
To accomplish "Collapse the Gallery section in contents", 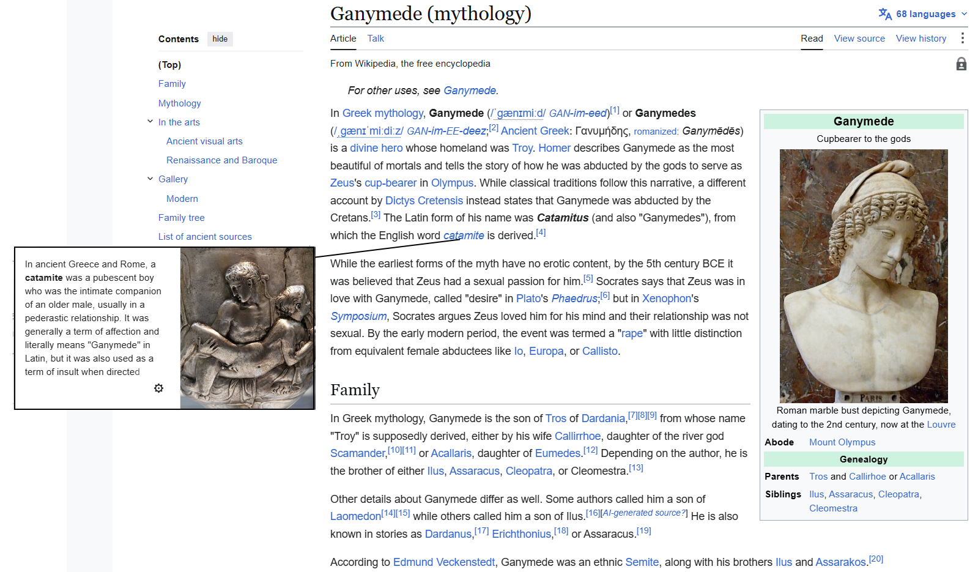I will (150, 179).
